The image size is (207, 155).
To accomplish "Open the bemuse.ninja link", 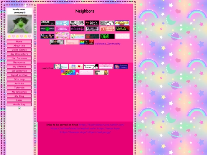I will pos(73,132).
